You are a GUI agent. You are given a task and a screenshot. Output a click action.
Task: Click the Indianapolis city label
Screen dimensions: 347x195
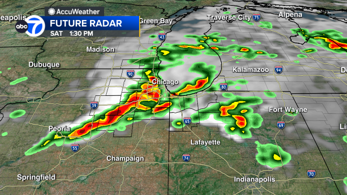tap(254, 179)
